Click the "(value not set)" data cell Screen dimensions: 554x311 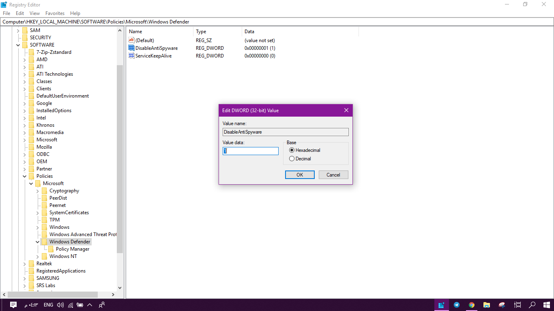pos(260,40)
